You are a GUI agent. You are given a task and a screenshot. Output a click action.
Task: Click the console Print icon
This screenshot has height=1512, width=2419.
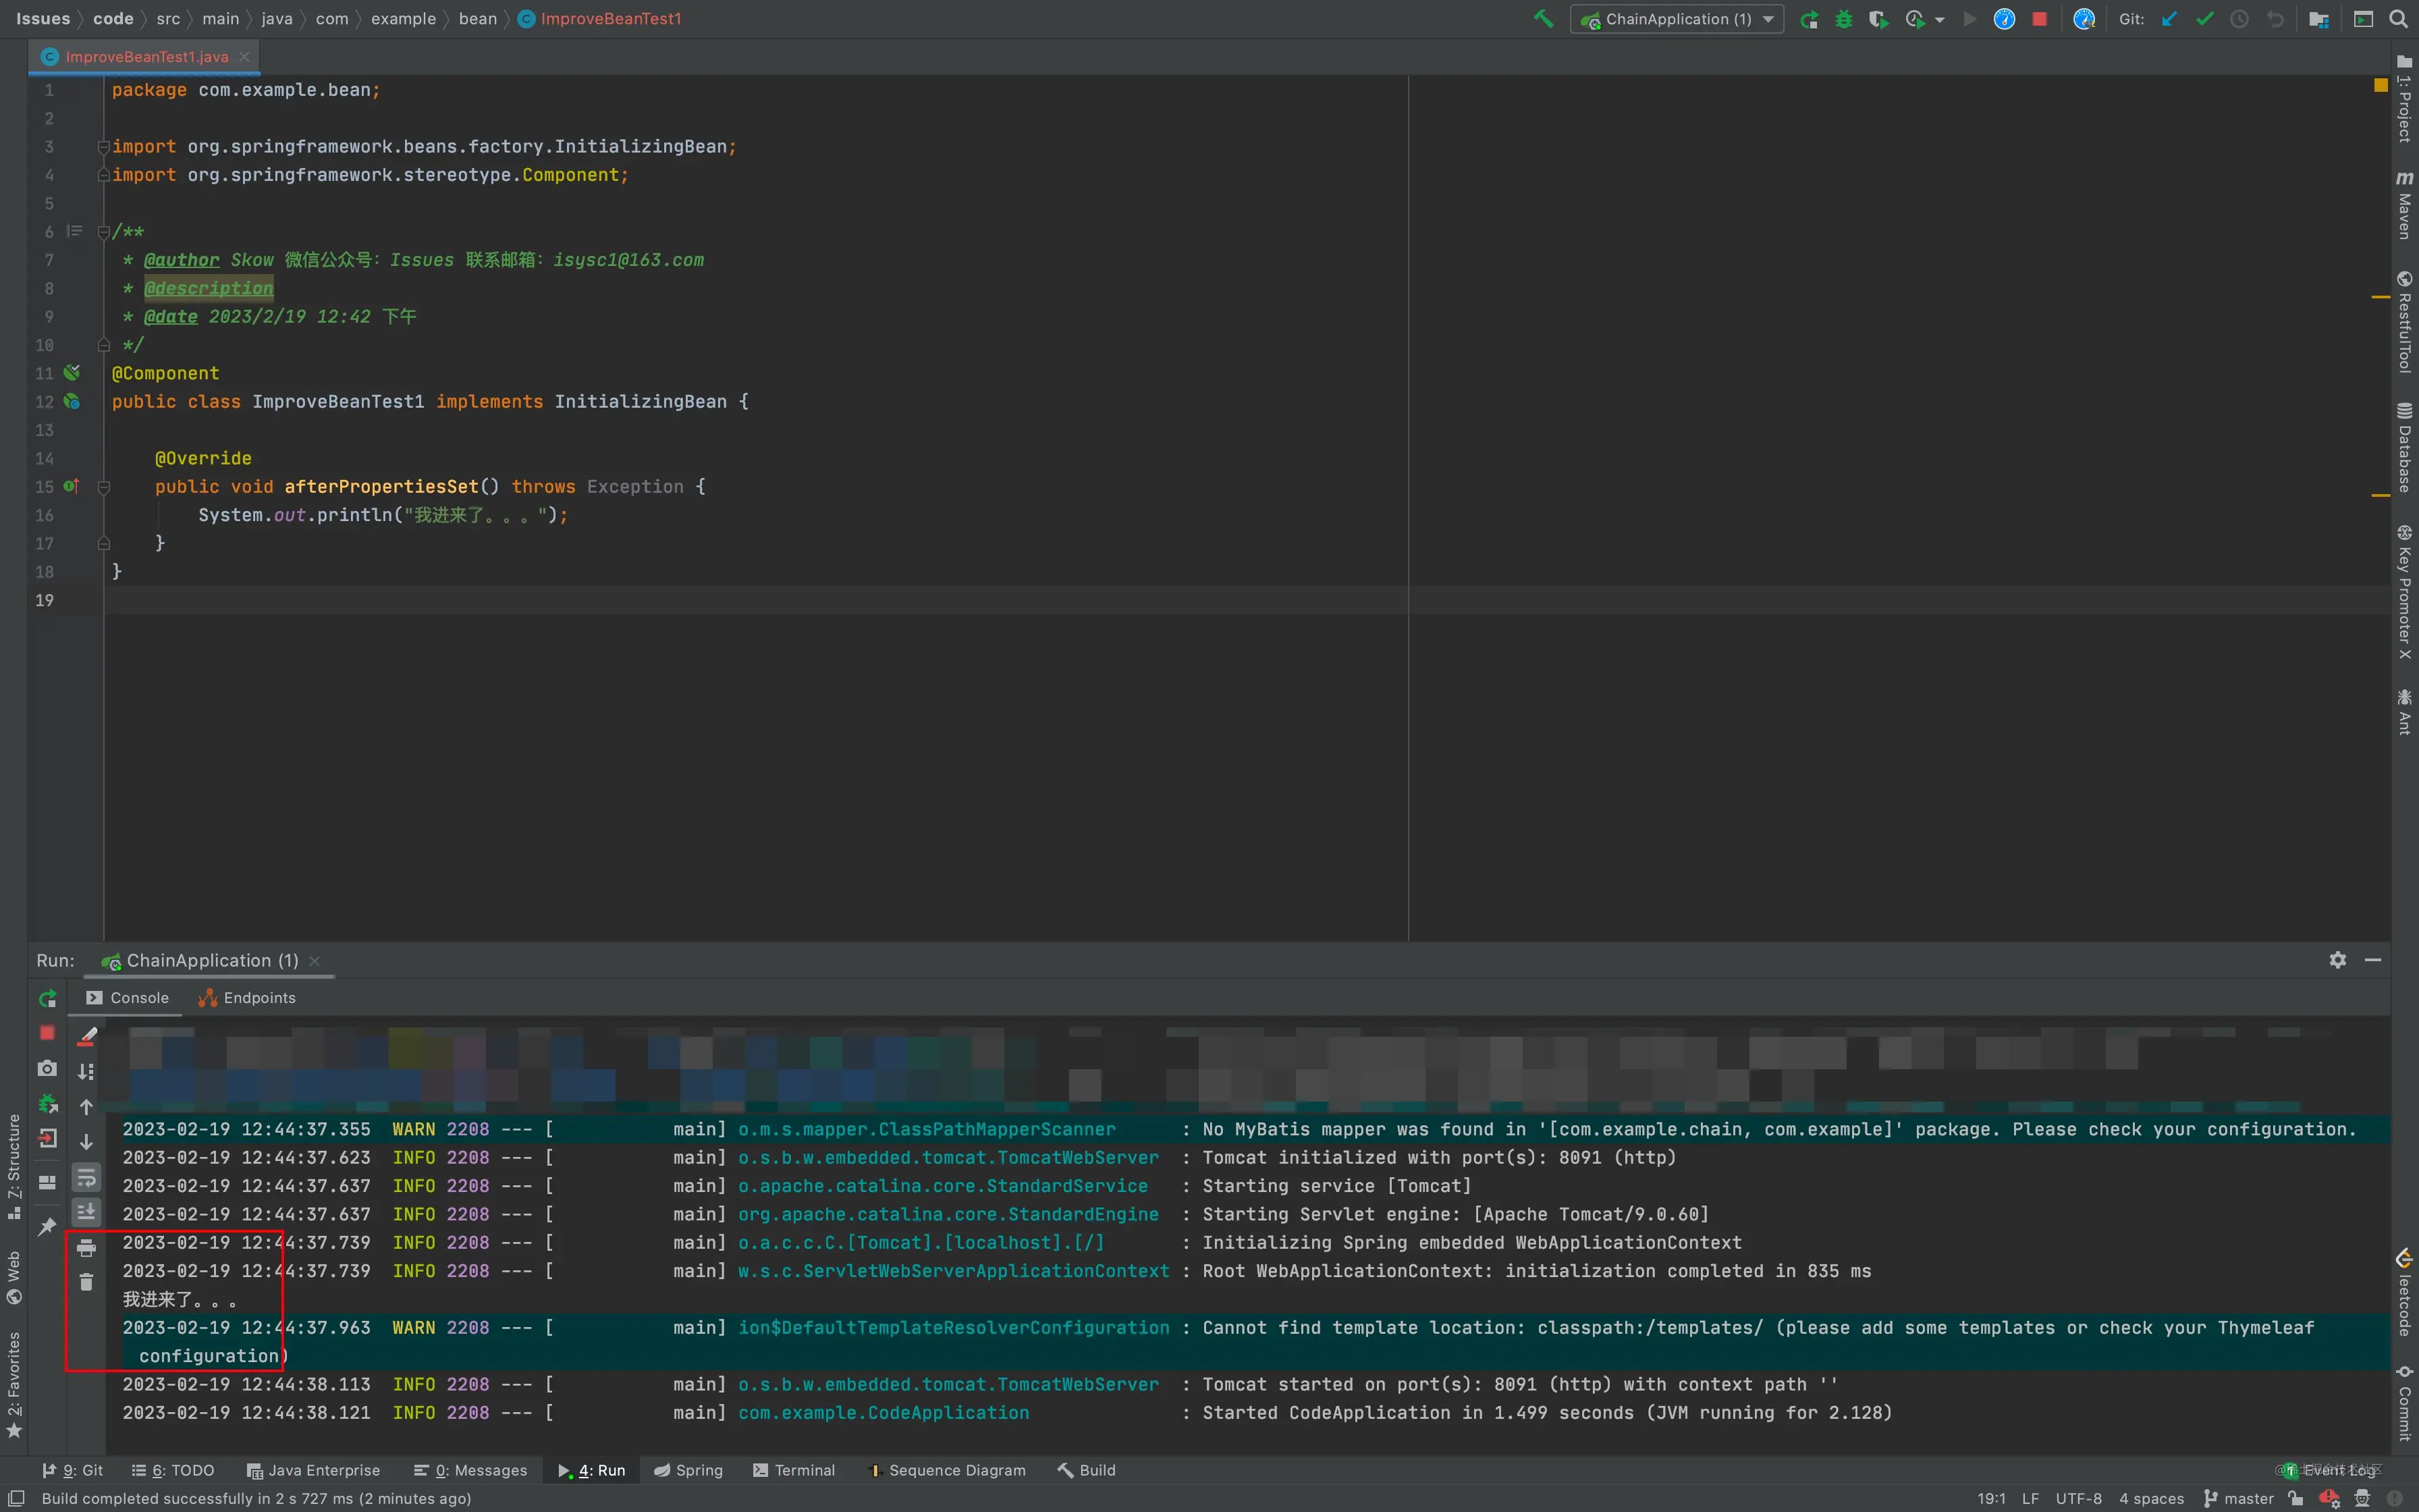pyautogui.click(x=87, y=1248)
